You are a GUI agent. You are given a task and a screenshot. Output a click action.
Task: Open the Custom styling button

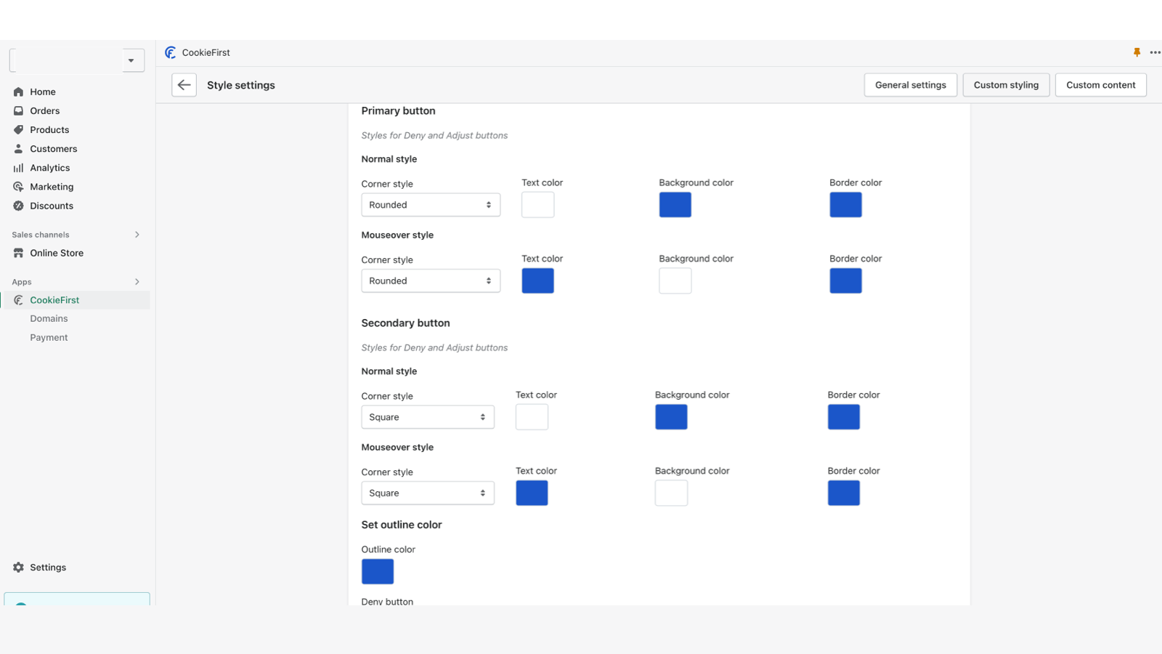(1006, 85)
